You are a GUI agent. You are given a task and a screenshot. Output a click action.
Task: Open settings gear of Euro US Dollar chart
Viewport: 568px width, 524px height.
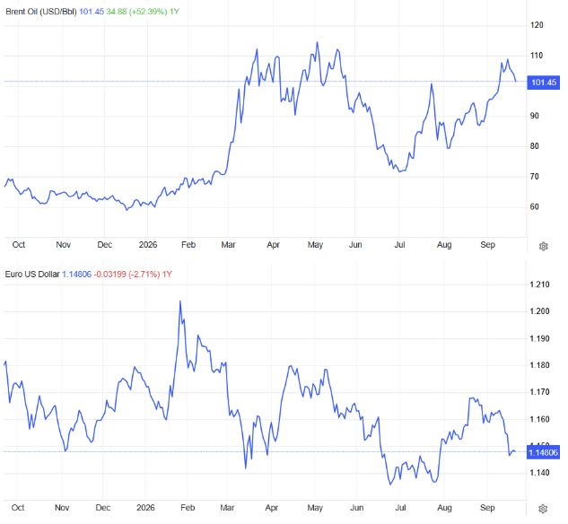click(x=543, y=509)
